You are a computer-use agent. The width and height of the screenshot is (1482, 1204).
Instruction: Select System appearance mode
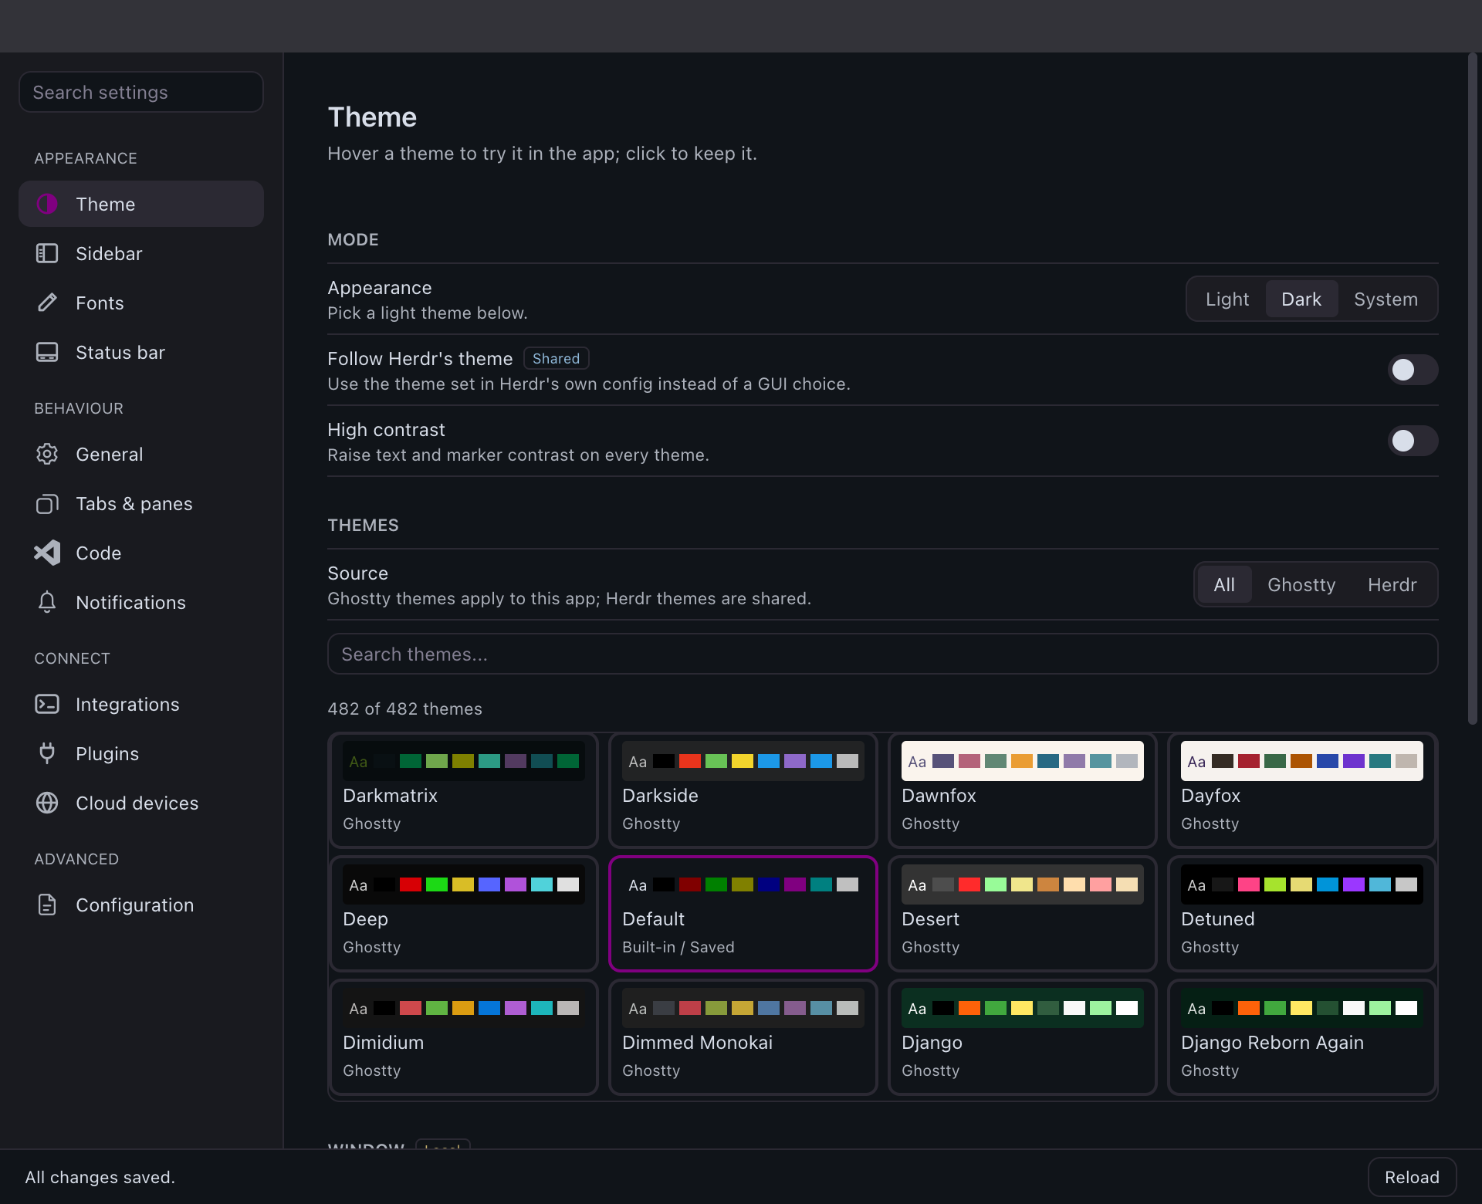pyautogui.click(x=1386, y=299)
